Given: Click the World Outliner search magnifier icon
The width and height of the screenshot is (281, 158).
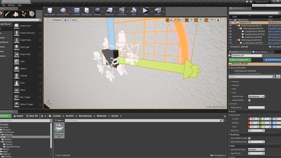Looking at the screenshot, I should pos(279,13).
